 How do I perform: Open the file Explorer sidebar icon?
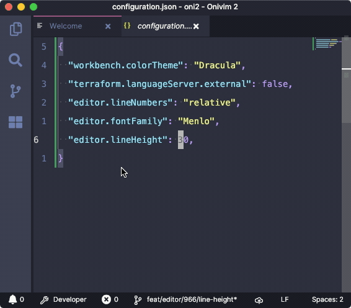[16, 29]
